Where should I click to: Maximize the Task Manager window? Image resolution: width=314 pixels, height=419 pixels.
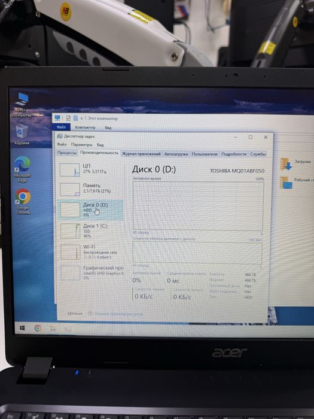pyautogui.click(x=251, y=137)
